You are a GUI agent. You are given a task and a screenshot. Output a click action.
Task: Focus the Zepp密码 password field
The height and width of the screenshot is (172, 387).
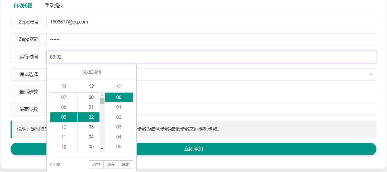coord(211,40)
